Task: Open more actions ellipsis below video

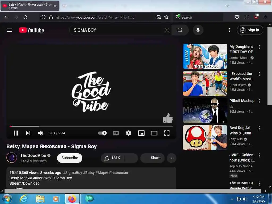Action: coord(171,158)
